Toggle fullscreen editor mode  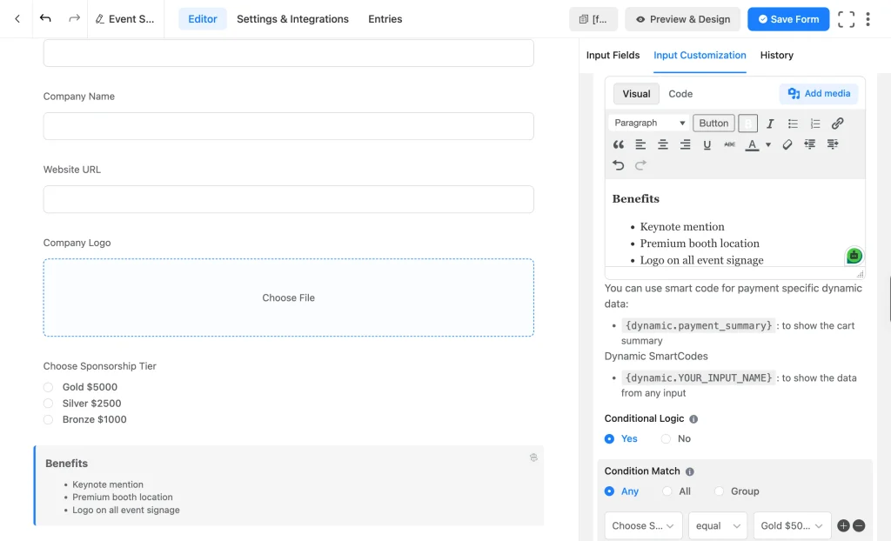coord(846,19)
